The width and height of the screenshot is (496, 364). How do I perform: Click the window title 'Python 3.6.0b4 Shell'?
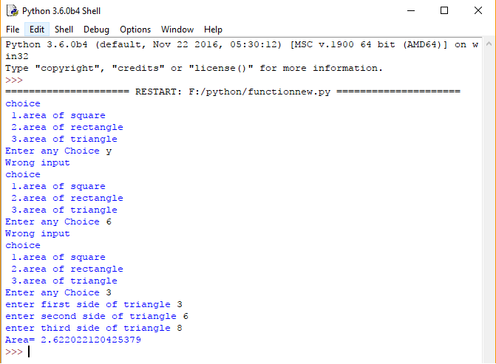[x=61, y=11]
